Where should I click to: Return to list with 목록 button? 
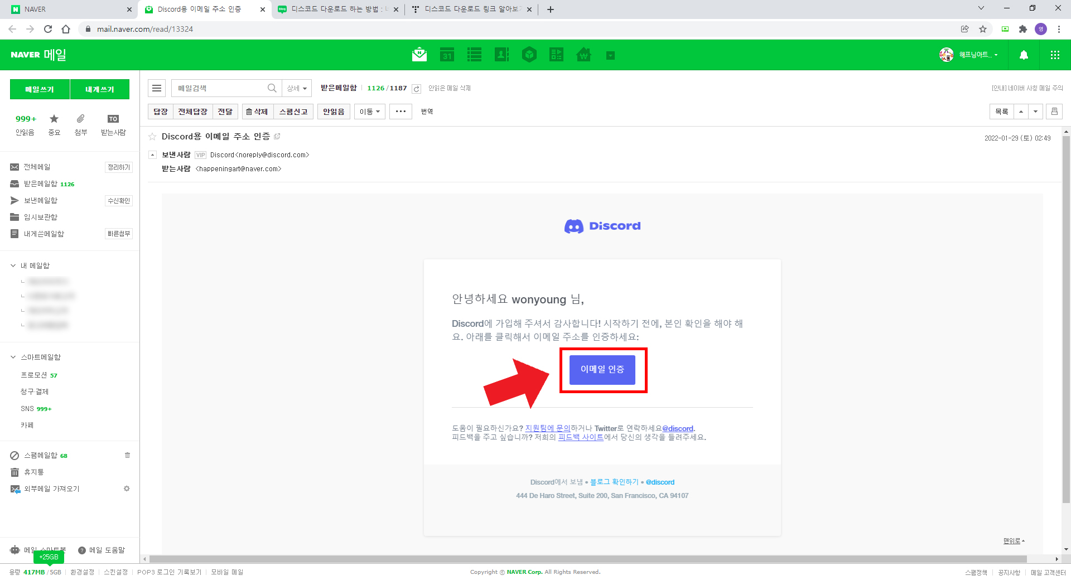click(x=1002, y=112)
